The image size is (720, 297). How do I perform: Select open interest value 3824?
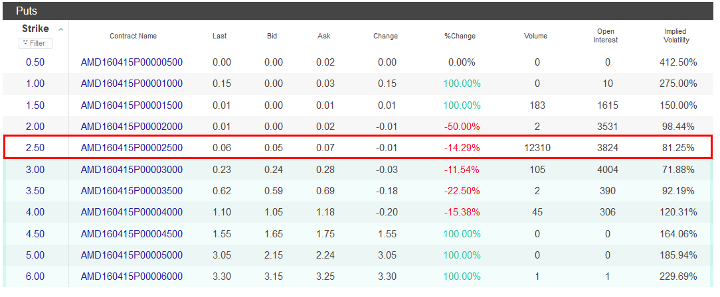[608, 148]
